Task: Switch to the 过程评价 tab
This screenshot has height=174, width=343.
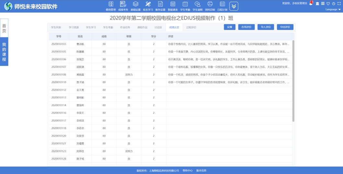Action: (x=191, y=28)
